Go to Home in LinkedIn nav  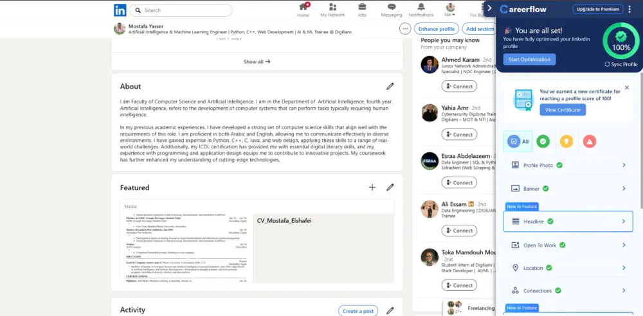[x=303, y=10]
